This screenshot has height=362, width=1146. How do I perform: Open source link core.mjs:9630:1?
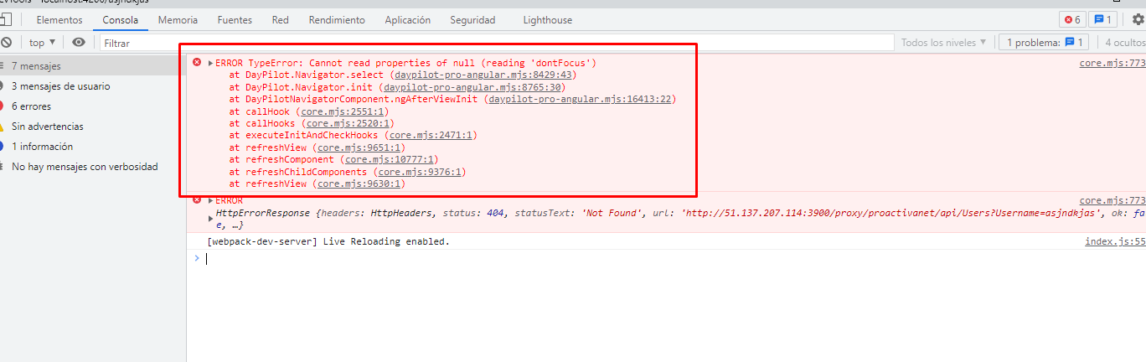pos(359,184)
